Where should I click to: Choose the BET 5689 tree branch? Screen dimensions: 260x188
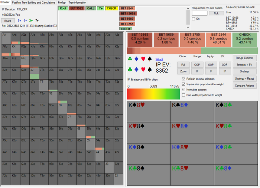127,19
